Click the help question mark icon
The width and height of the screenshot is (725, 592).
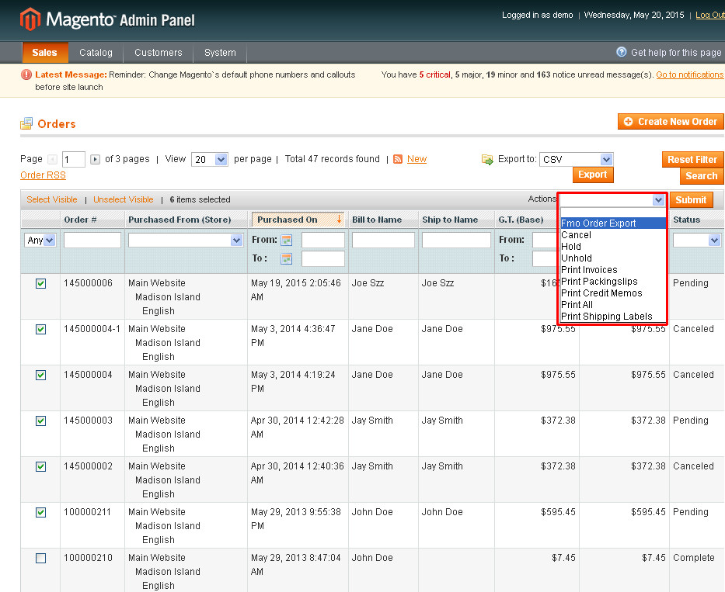coord(622,52)
